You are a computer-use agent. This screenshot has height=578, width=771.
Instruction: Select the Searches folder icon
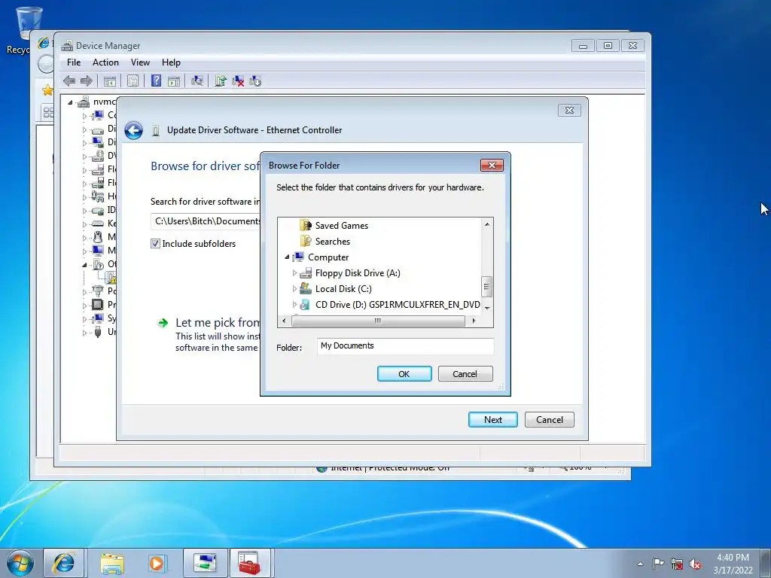click(x=306, y=242)
